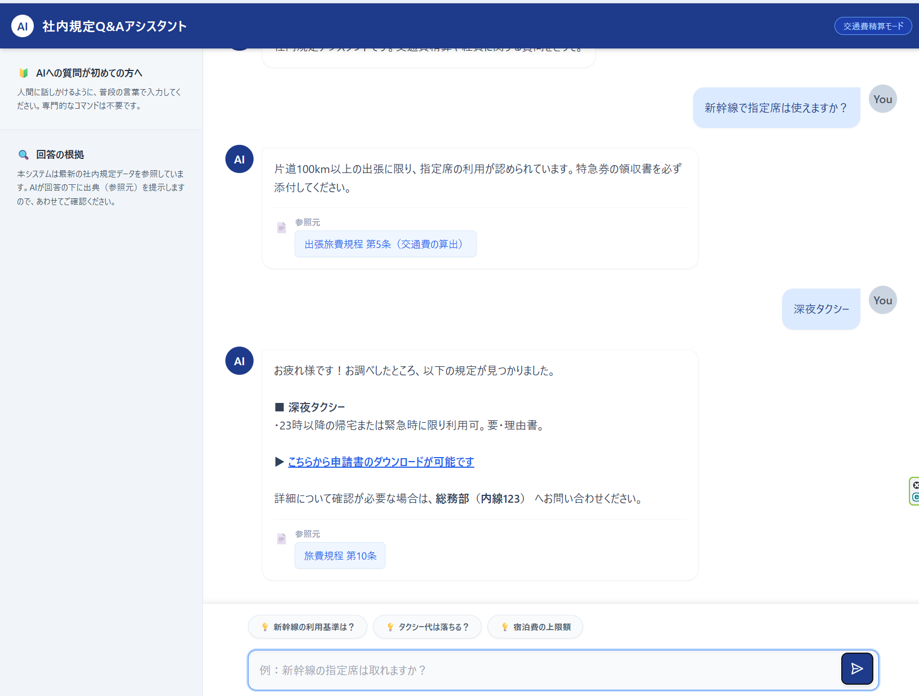Click the document icon beside 出張旅費規程 第5条 reference
This screenshot has height=696, width=919.
[282, 228]
